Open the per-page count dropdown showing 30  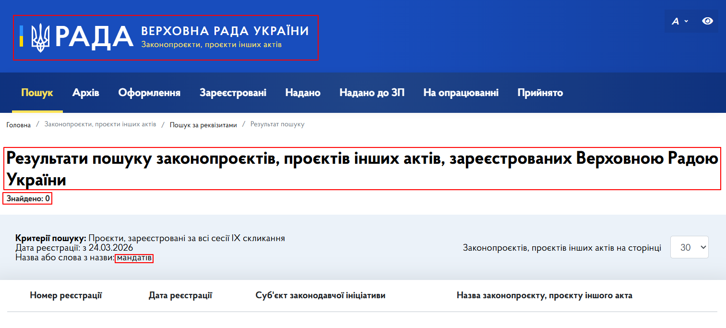(689, 247)
